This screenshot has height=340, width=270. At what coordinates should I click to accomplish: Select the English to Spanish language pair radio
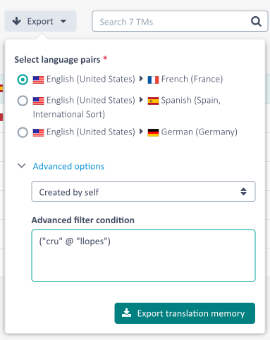point(23,101)
